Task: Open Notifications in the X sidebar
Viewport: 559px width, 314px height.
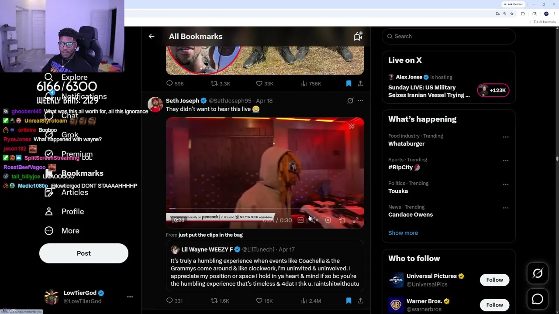Action: [x=75, y=96]
